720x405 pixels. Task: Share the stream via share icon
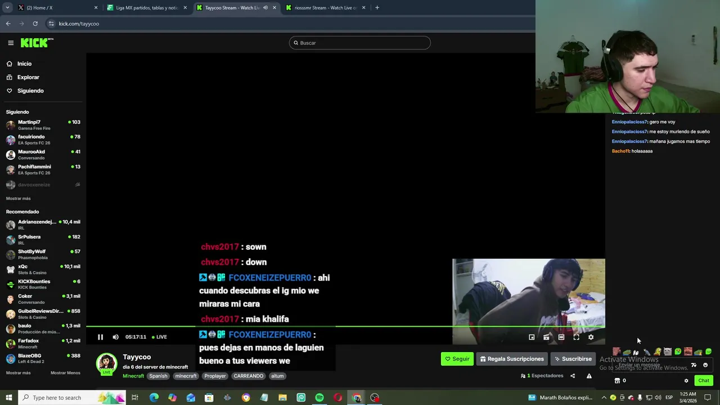pyautogui.click(x=573, y=376)
